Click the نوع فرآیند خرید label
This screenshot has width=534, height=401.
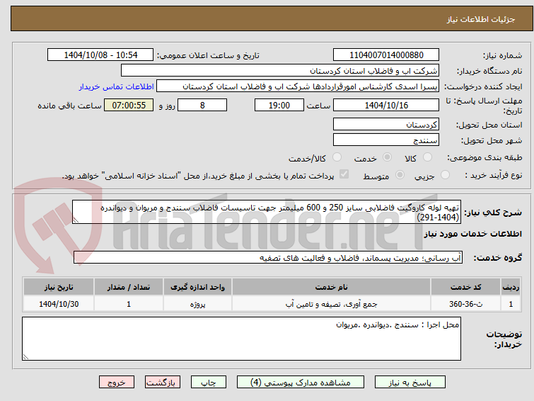494,175
